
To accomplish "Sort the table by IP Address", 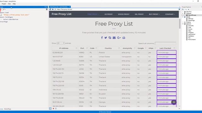I will click(x=65, y=48).
